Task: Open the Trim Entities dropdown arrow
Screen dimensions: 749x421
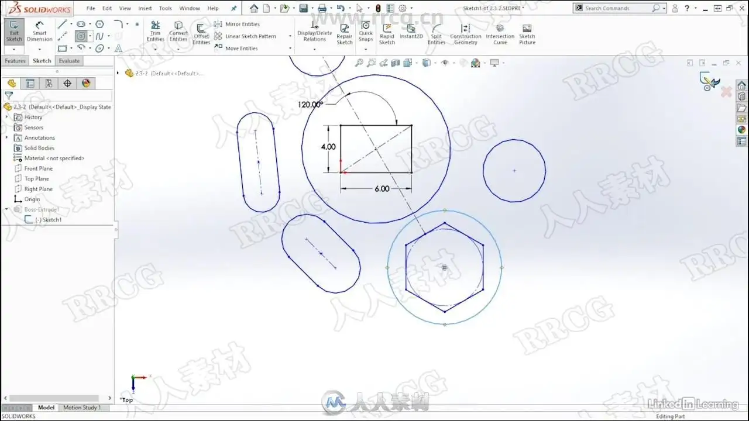Action: coord(155,49)
